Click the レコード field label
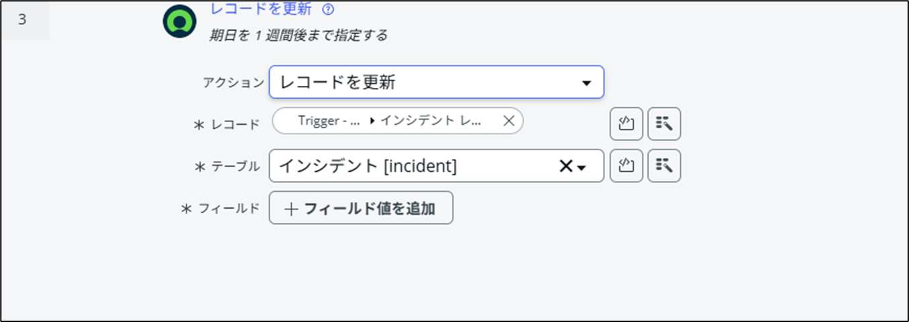The image size is (909, 322). click(x=235, y=125)
